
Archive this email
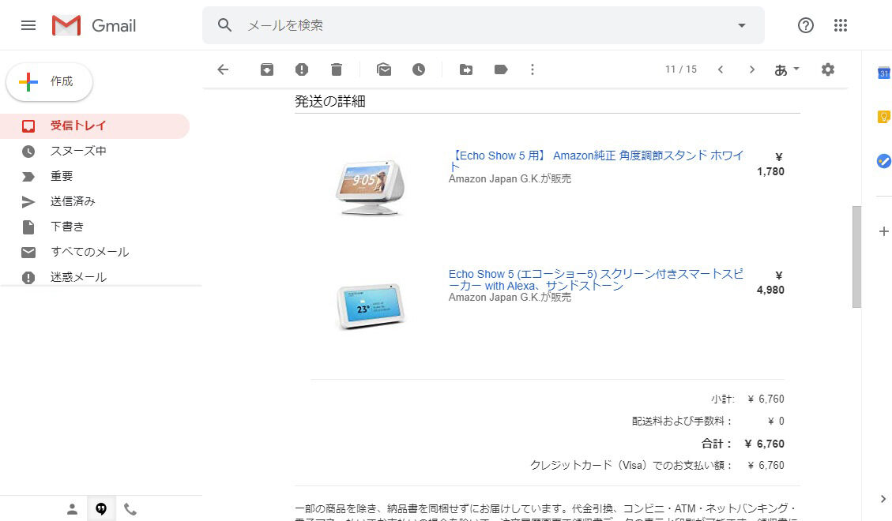pyautogui.click(x=267, y=69)
